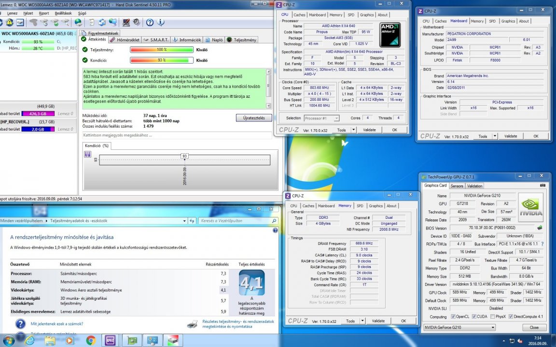This screenshot has height=347, width=556.
Task: Toggle the PhysX checkbox
Action: pyautogui.click(x=491, y=317)
